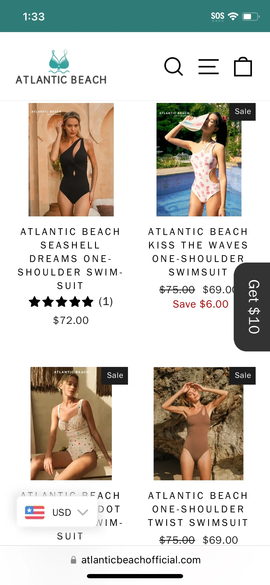View the polka dot swimsuit photo
The image size is (270, 585).
point(71,423)
